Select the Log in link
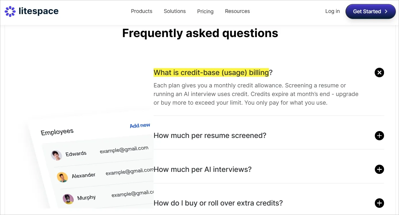The height and width of the screenshot is (215, 399). click(x=332, y=11)
